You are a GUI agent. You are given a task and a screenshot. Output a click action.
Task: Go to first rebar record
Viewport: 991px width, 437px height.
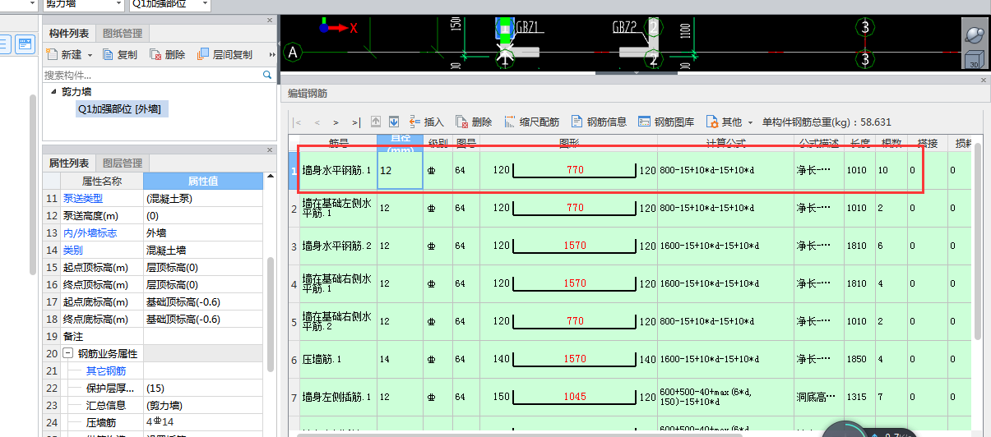pos(297,122)
